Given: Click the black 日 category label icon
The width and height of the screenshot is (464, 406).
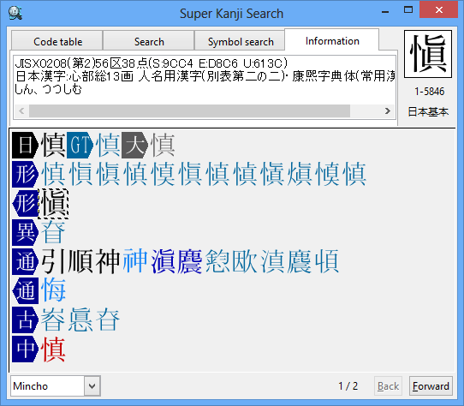Looking at the screenshot, I should point(25,145).
